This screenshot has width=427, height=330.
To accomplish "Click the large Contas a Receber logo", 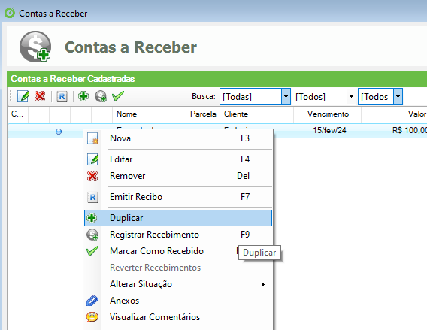I will pos(35,47).
